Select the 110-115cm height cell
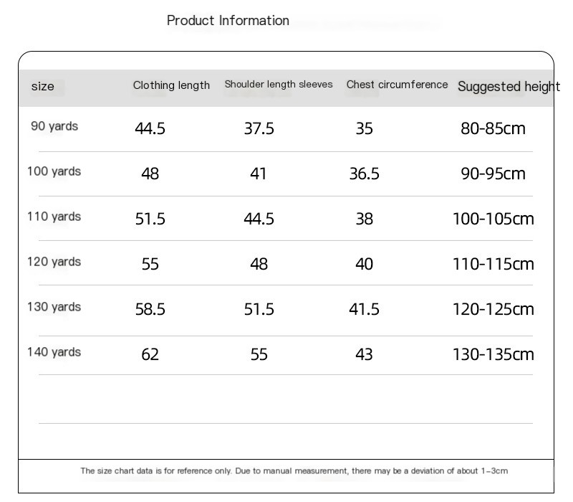Image resolution: width=573 pixels, height=502 pixels. point(493,265)
